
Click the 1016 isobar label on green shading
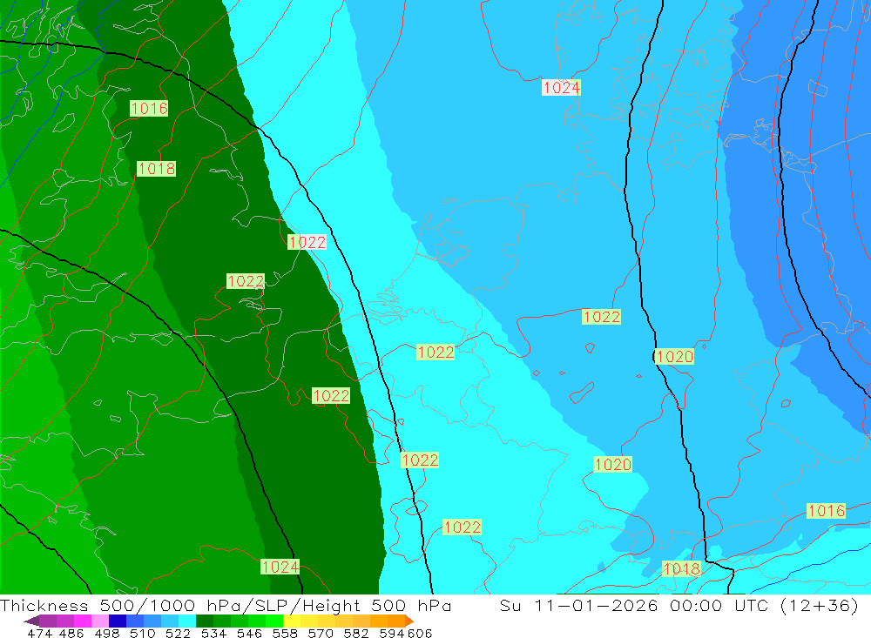coord(149,108)
